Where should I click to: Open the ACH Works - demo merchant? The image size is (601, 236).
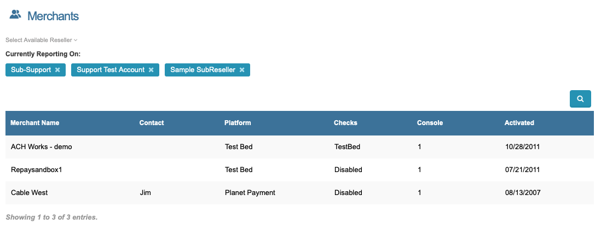pos(42,147)
